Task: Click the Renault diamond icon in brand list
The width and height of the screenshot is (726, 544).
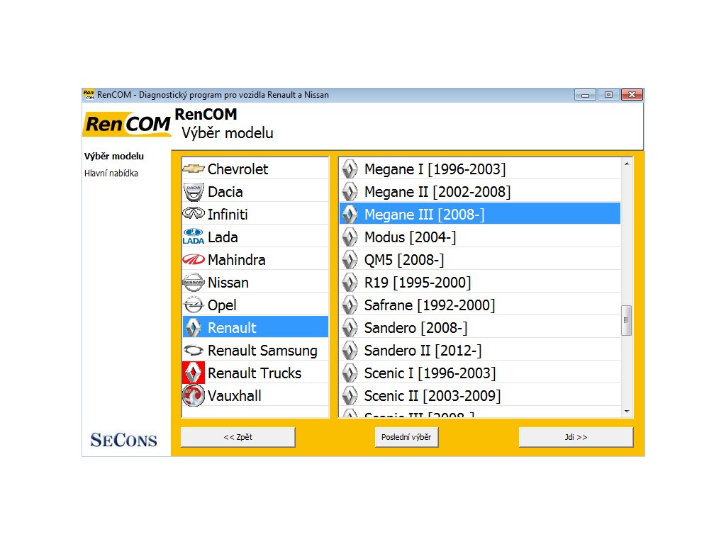Action: pos(193,327)
